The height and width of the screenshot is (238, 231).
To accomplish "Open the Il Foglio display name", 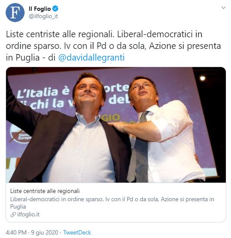I will coord(40,9).
